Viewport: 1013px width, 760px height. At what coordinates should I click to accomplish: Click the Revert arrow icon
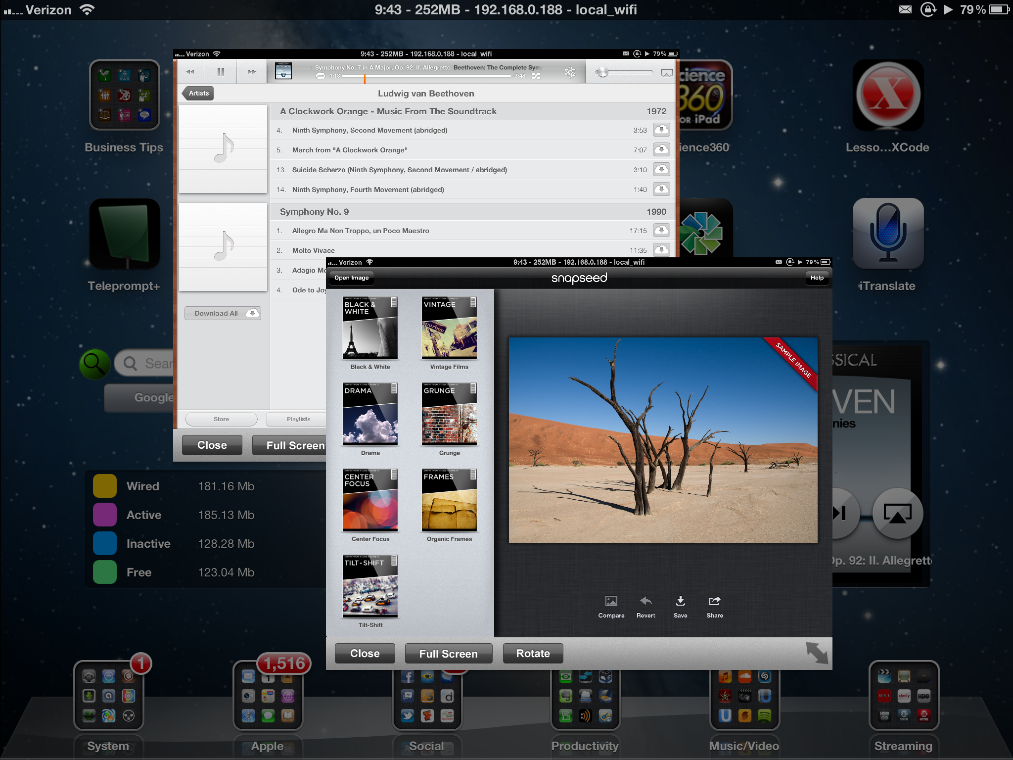(x=645, y=602)
